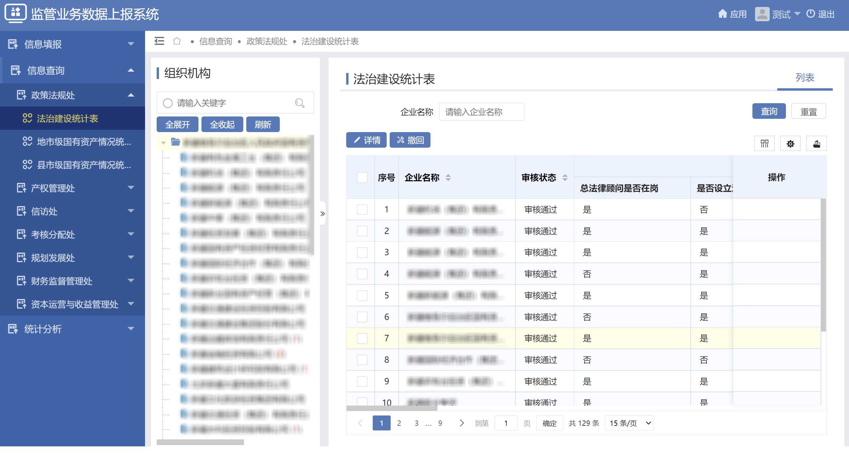Click the 考核分配处 menu icon
Screen dimensions: 849x453
(22, 234)
